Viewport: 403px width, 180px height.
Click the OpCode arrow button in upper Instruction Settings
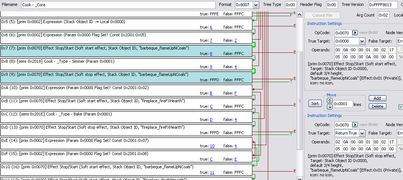[355, 33]
